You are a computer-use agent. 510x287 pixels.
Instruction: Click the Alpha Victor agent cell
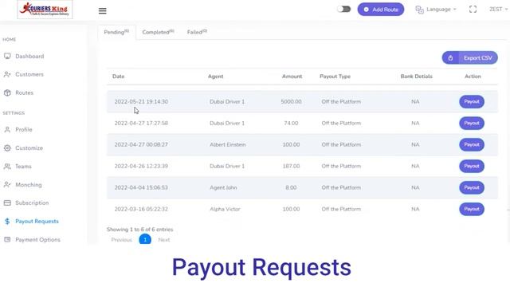pos(225,209)
